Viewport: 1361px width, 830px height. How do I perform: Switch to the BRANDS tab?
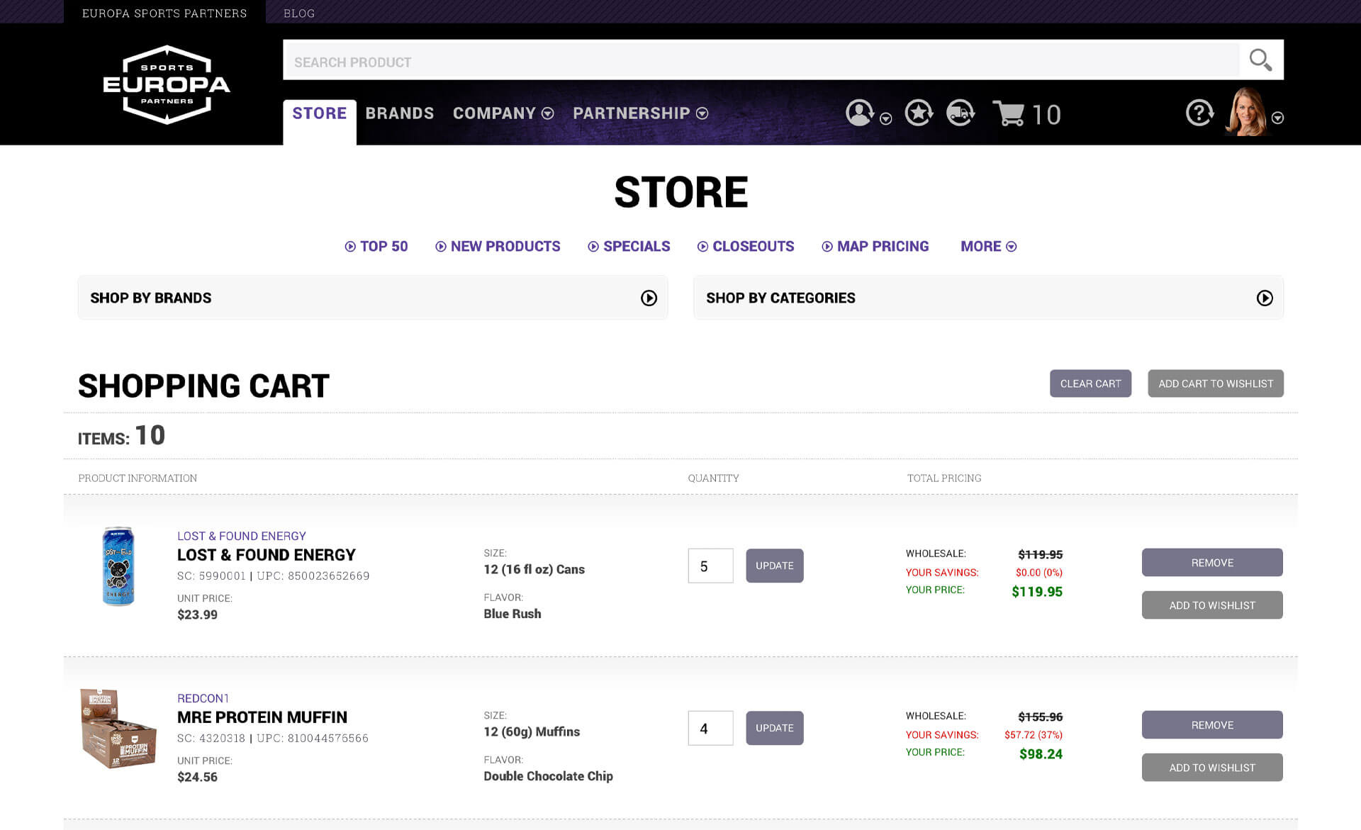click(400, 113)
